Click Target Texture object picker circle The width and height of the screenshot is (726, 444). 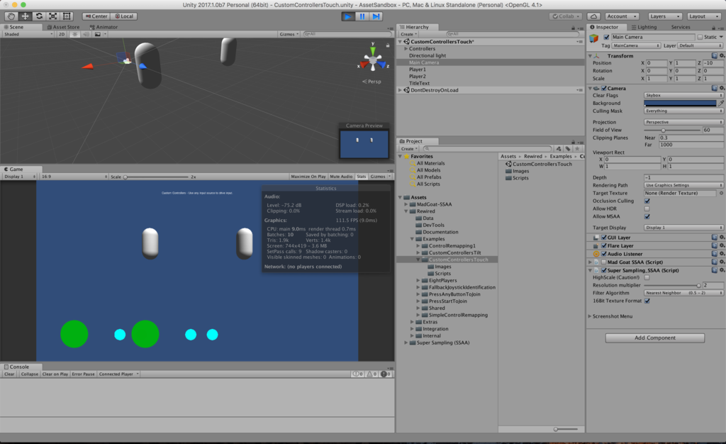tap(721, 193)
